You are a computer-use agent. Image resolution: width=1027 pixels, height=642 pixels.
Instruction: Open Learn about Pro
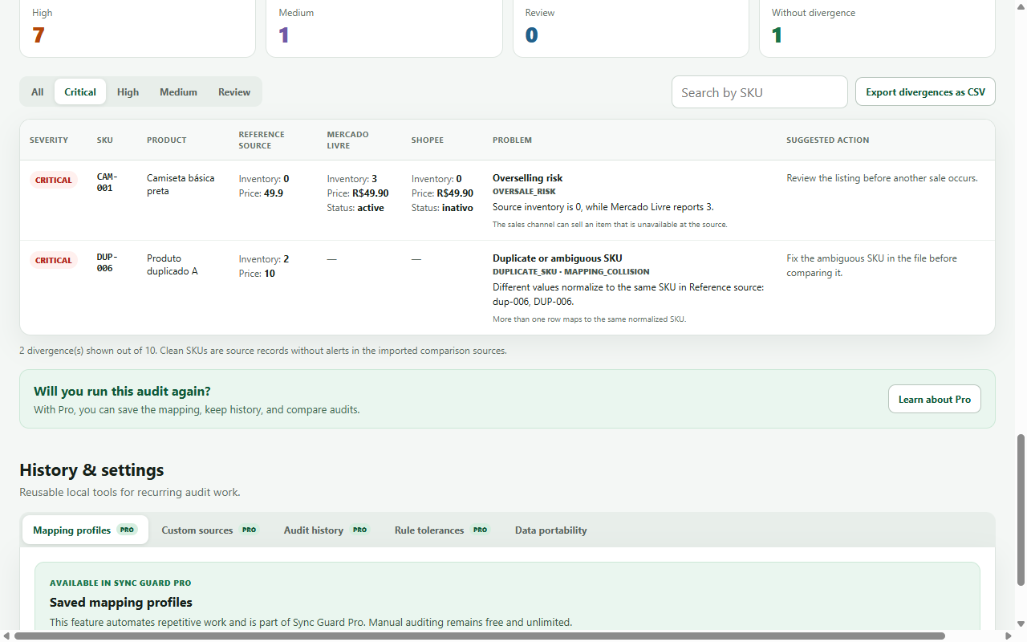pos(935,399)
